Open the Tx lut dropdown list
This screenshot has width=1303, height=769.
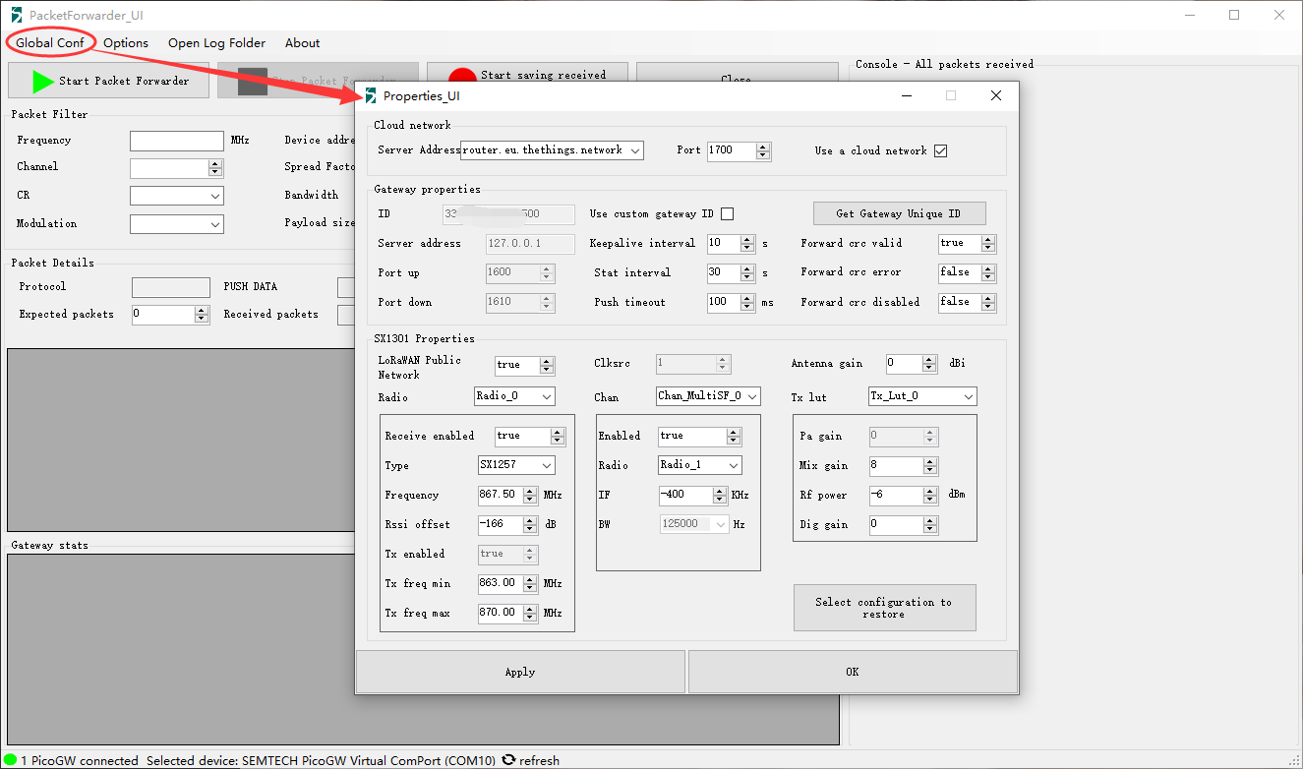point(968,396)
